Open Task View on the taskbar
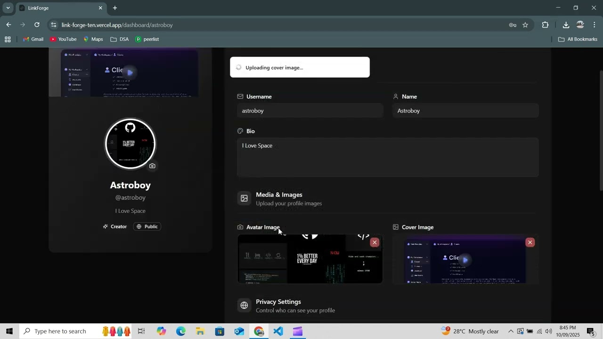 pyautogui.click(x=141, y=331)
